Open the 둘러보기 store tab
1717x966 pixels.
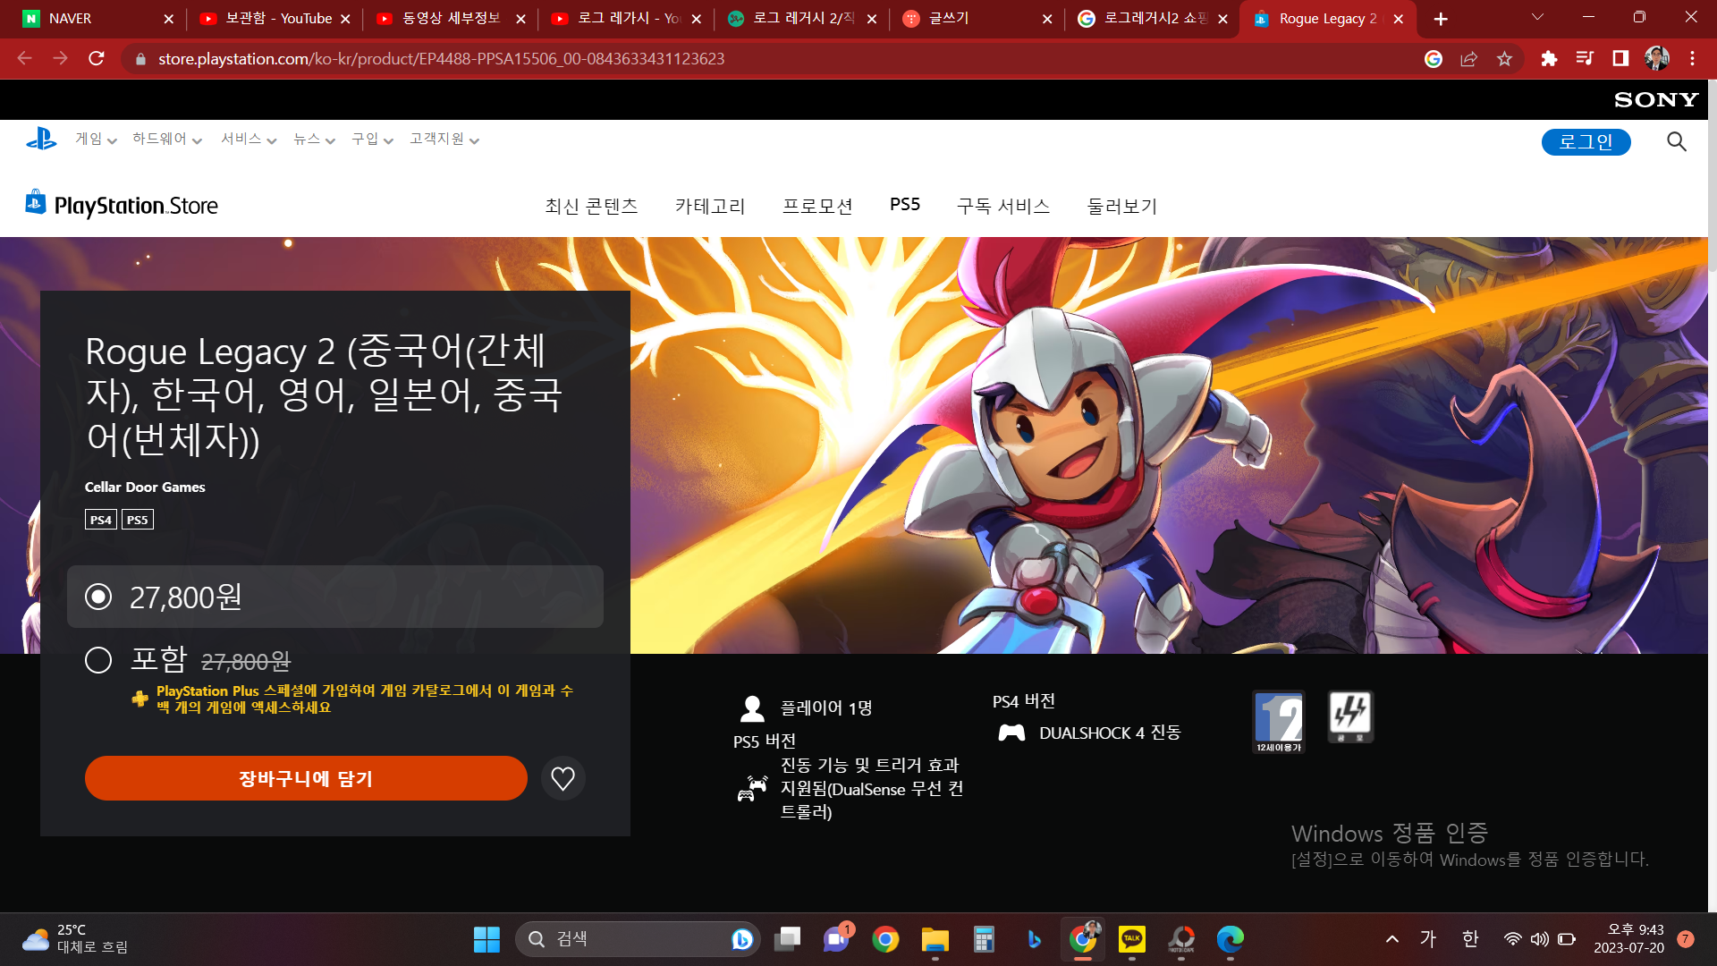click(1122, 207)
